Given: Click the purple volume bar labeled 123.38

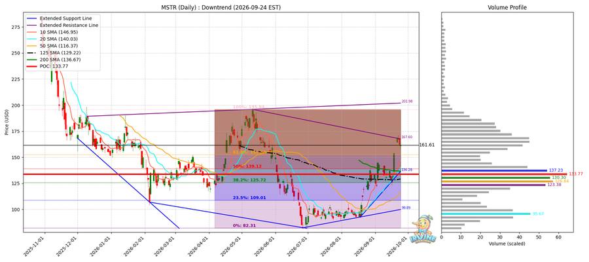Looking at the screenshot, I should coord(493,185).
